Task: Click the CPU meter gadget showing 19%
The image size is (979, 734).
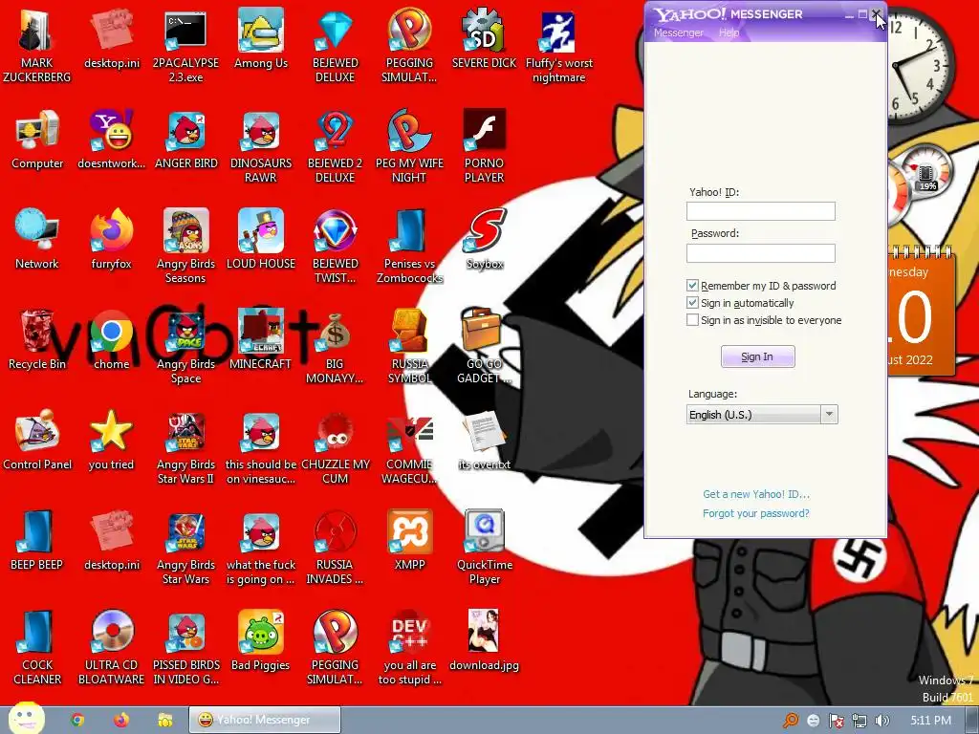Action: [926, 170]
